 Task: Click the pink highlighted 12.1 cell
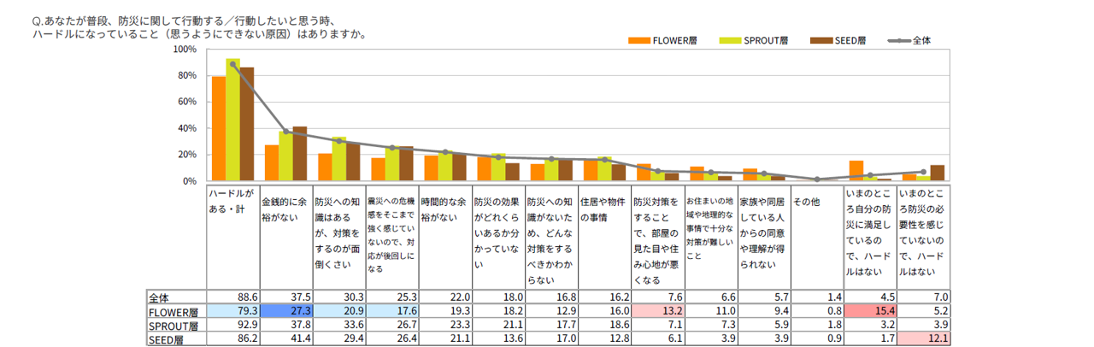(923, 339)
